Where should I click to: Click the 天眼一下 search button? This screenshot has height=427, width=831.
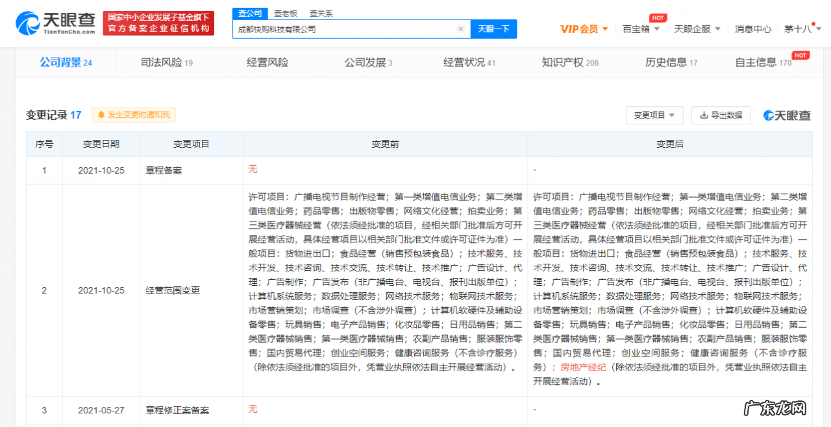[x=493, y=29]
